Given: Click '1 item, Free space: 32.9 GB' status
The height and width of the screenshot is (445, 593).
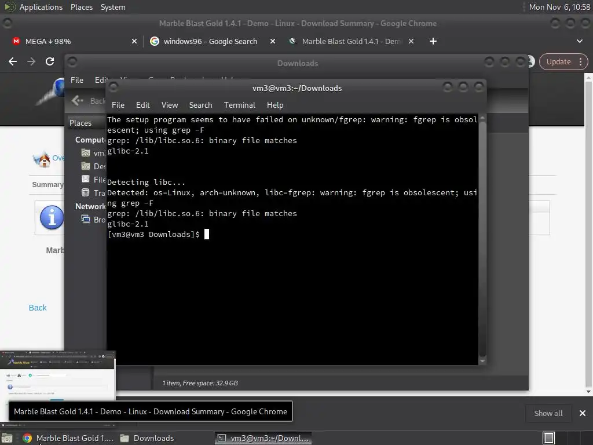Looking at the screenshot, I should coord(200,383).
